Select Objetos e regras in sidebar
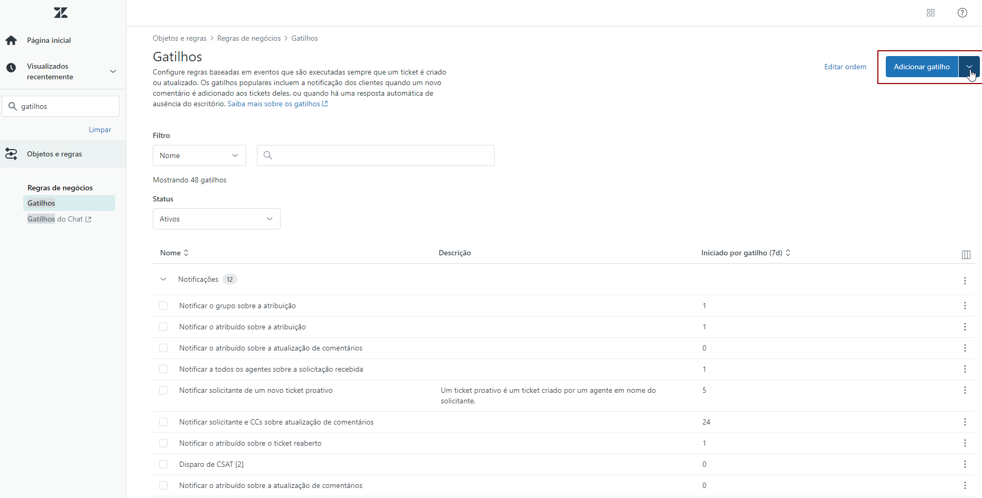 click(54, 154)
